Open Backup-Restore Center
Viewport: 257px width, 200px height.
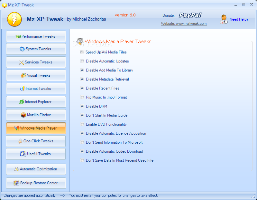pos(36,183)
